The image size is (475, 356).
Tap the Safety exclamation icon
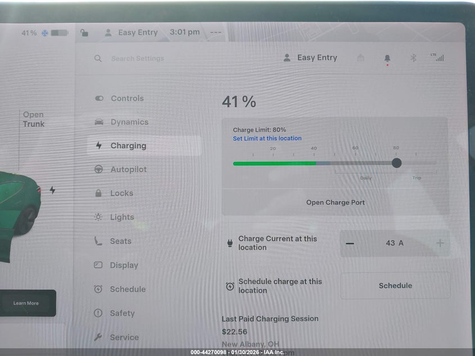(x=98, y=313)
